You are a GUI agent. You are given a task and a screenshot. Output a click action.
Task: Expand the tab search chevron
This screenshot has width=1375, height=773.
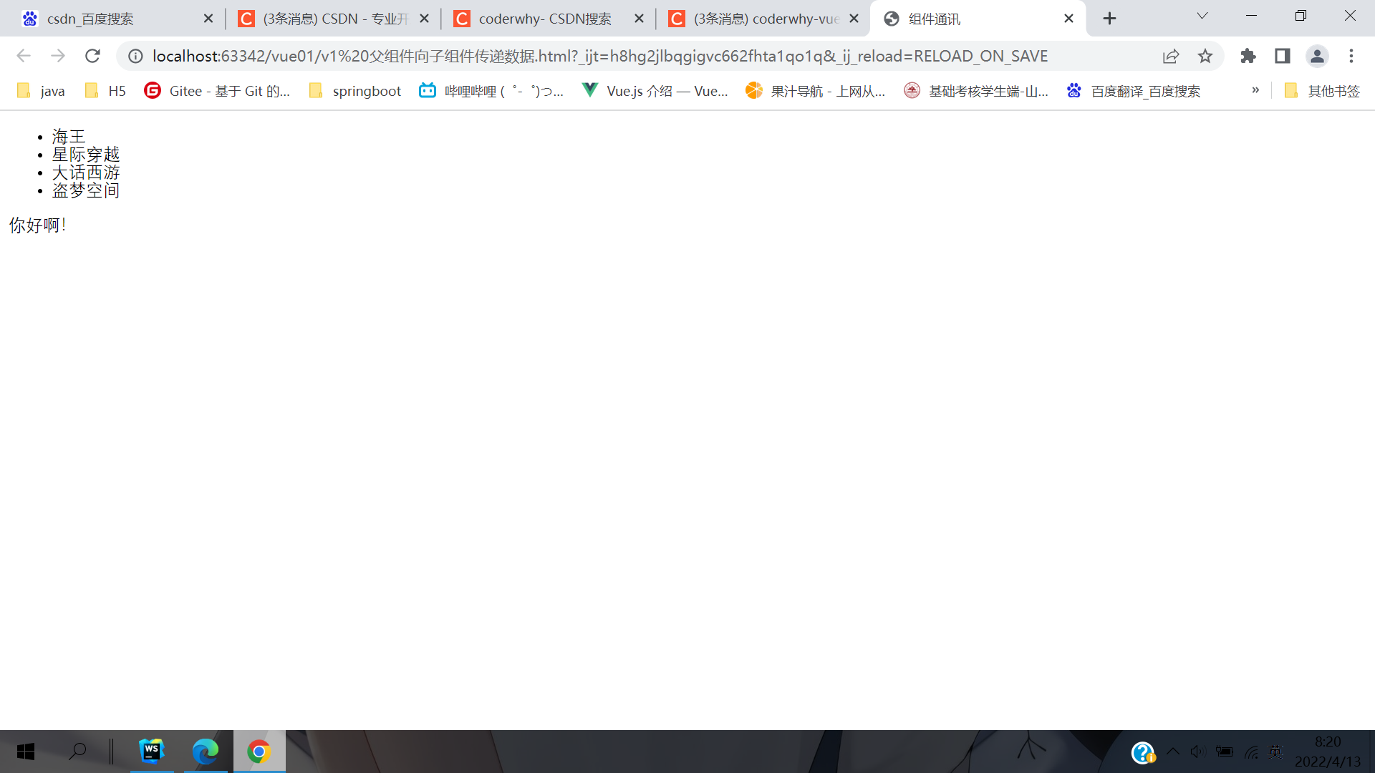coord(1202,16)
